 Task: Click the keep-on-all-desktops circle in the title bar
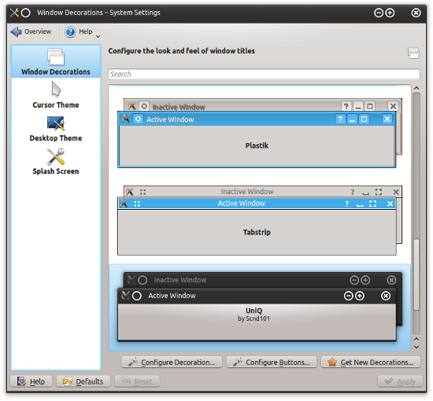(x=26, y=13)
